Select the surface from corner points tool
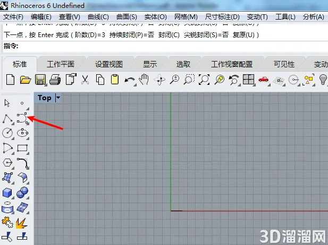The height and width of the screenshot is (245, 328). point(7,178)
